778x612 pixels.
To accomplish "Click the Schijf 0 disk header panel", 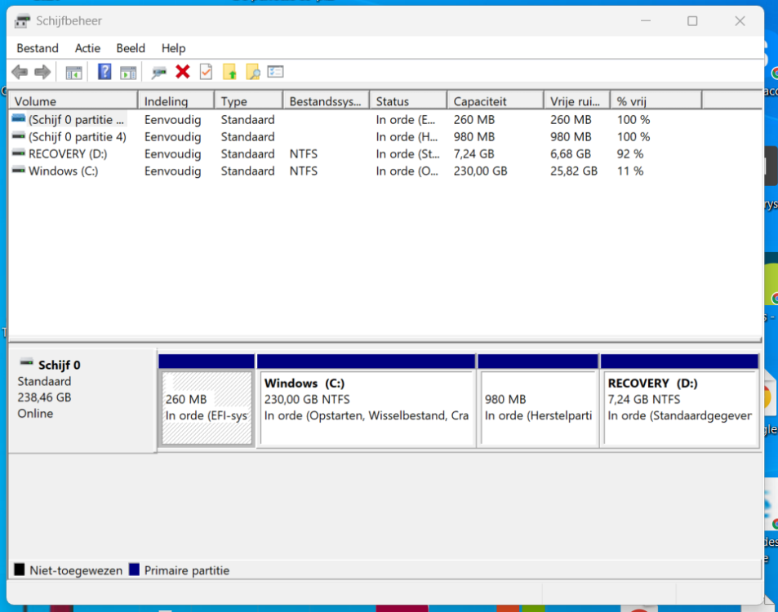I will coord(82,401).
